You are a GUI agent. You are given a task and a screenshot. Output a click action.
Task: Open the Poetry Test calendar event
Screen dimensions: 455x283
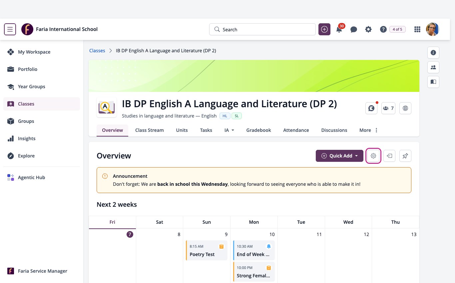(x=207, y=250)
